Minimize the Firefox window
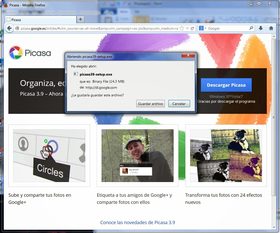This screenshot has height=233, width=280. click(251, 4)
